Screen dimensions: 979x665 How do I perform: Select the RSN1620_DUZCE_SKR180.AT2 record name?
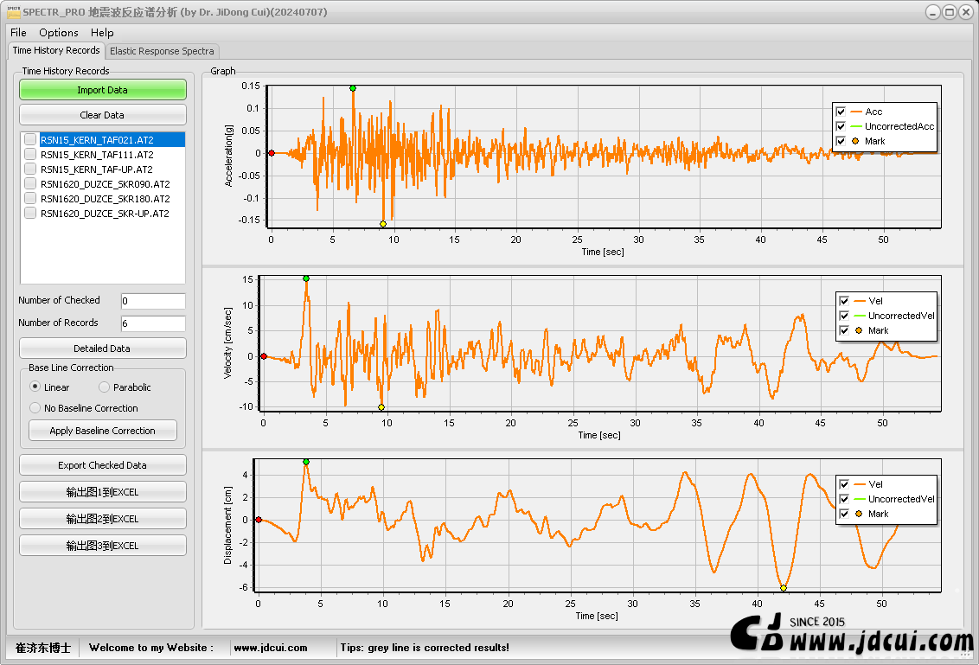[105, 199]
